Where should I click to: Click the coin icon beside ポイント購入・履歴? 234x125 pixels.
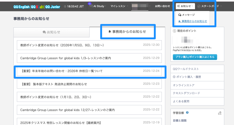(174, 77)
